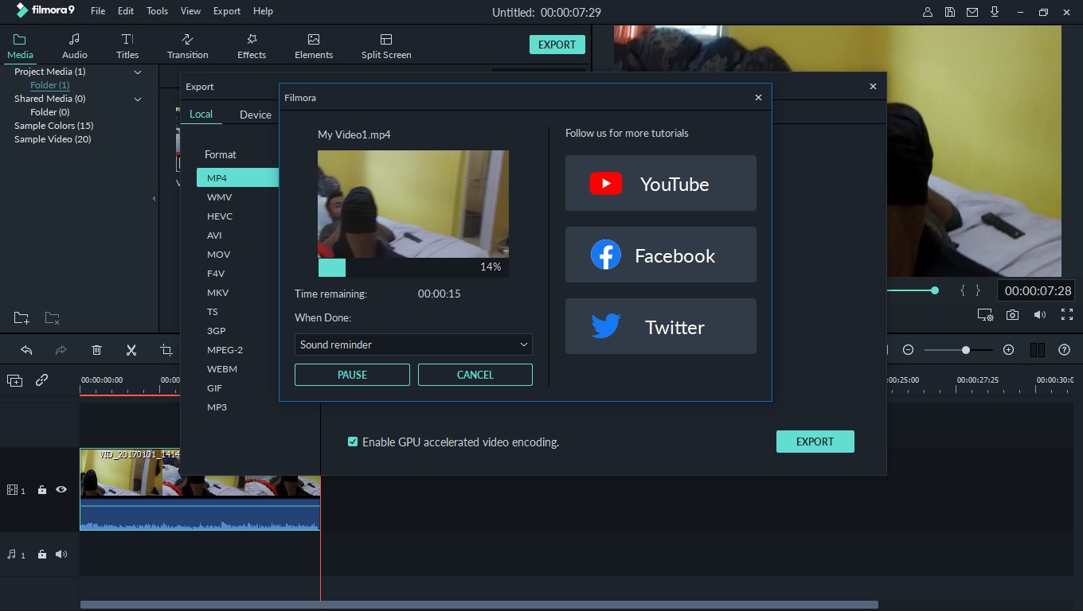The height and width of the screenshot is (611, 1083).
Task: Click the top EXPORT button in toolbar
Action: [x=557, y=45]
